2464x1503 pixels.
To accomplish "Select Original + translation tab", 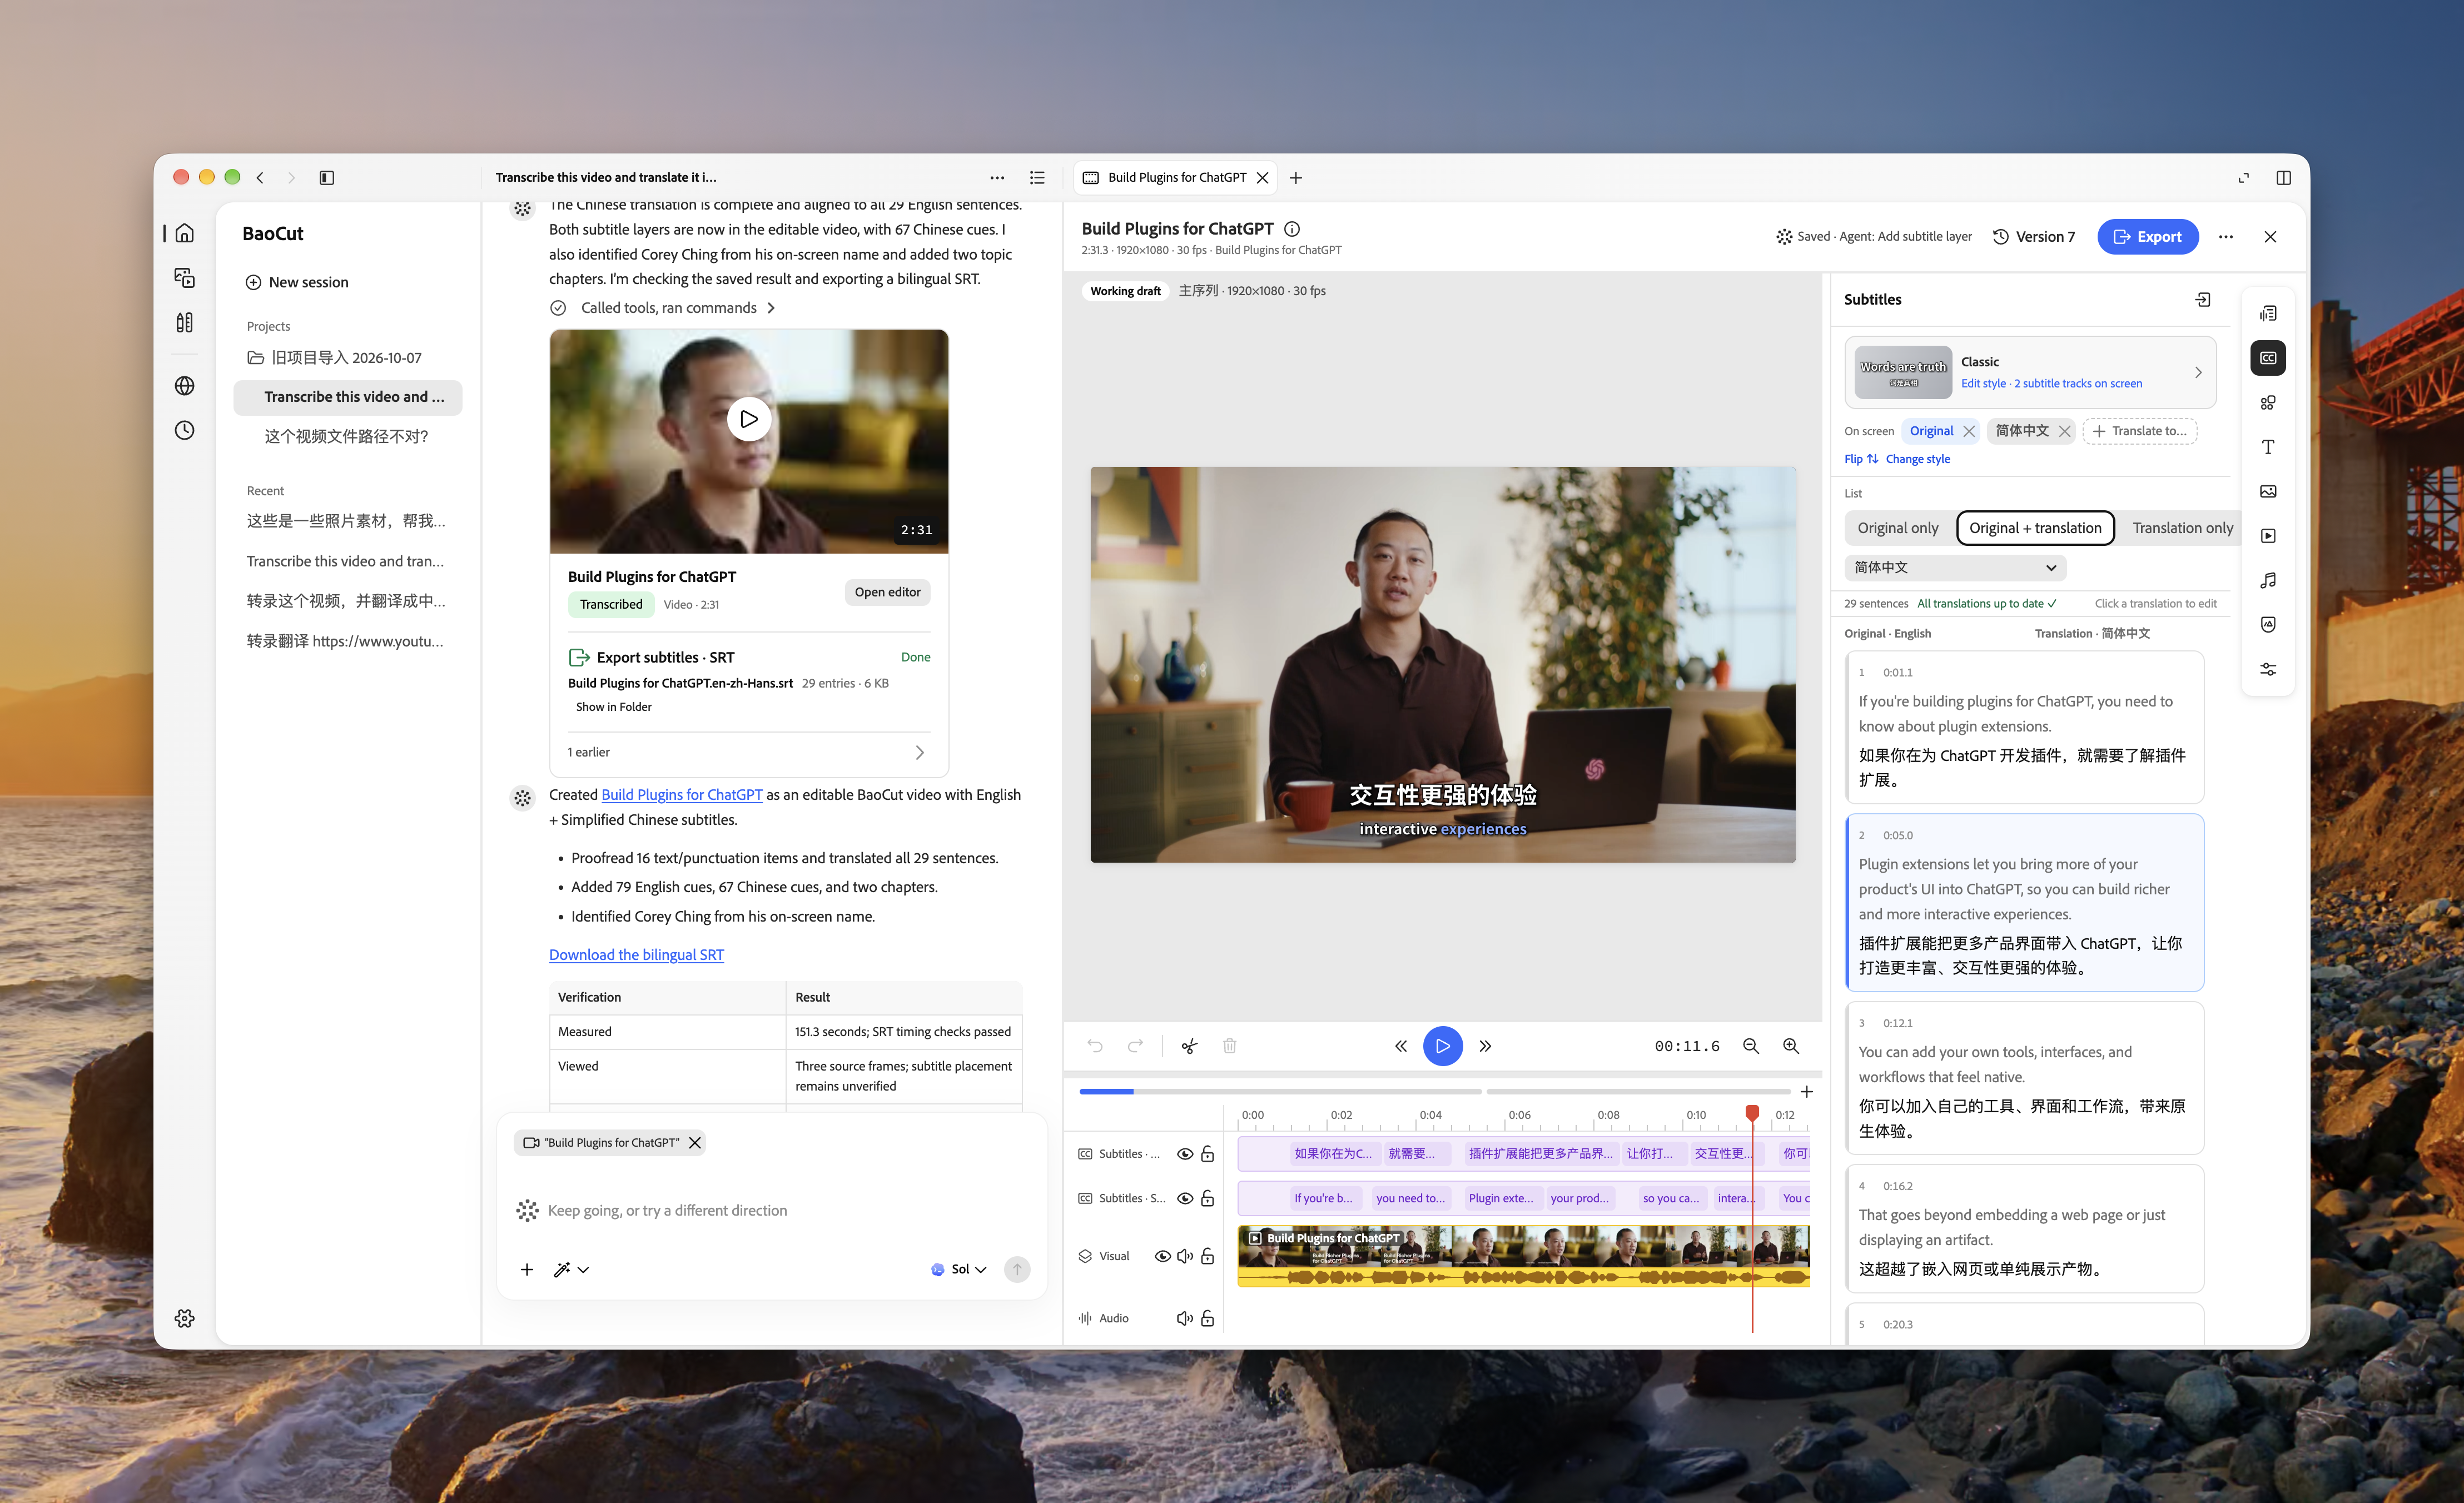I will click(x=2034, y=528).
